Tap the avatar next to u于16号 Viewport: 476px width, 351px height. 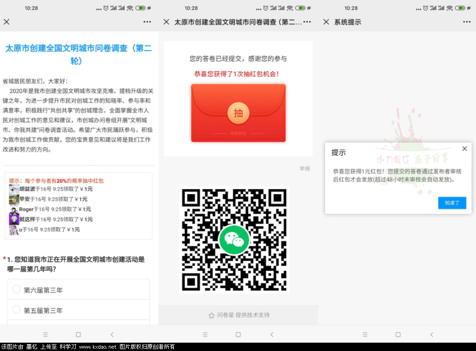[x=14, y=230]
